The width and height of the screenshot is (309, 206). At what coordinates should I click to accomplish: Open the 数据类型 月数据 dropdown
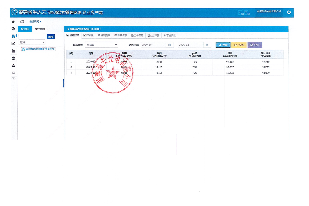pyautogui.click(x=101, y=45)
